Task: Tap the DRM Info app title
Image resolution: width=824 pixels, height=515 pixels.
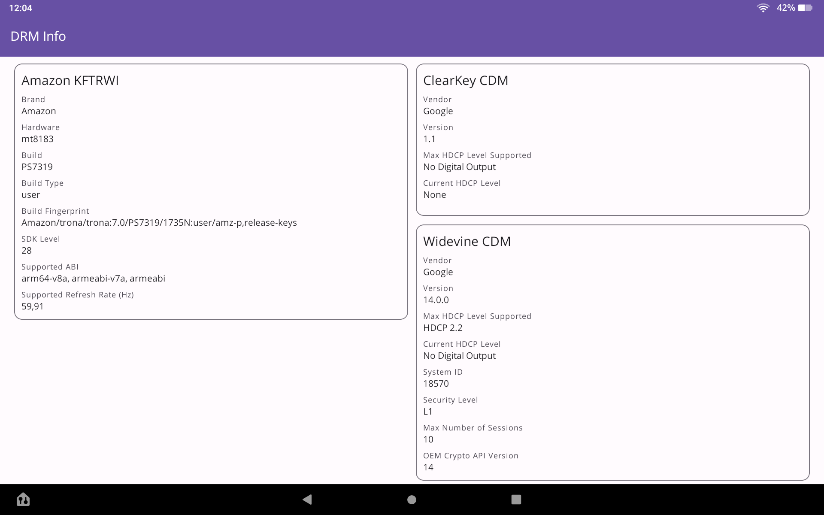Action: point(38,36)
